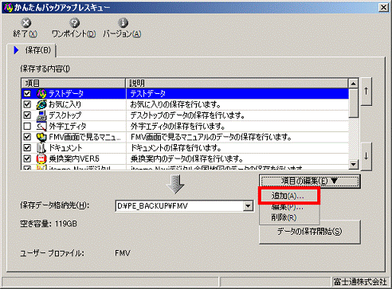
Task: Uncheck the デスクトップ checkbox
Action: coord(27,115)
